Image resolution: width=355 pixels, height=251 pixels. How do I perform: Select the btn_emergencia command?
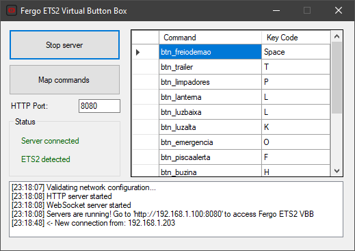pyautogui.click(x=210, y=142)
